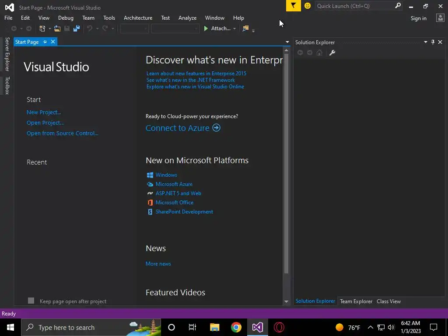Click the disabled Save toolbar icon
This screenshot has height=336, width=448.
(x=67, y=28)
